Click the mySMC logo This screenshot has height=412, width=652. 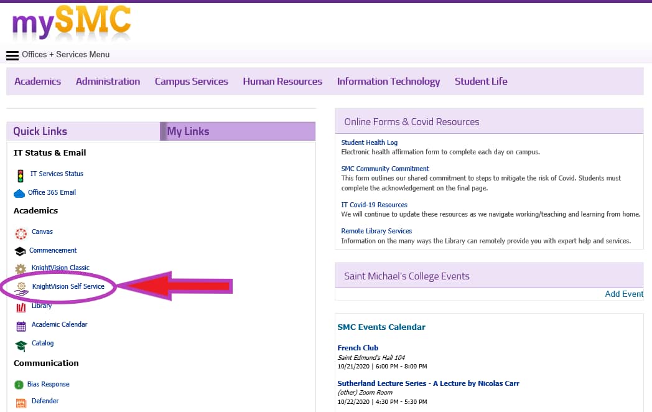72,23
